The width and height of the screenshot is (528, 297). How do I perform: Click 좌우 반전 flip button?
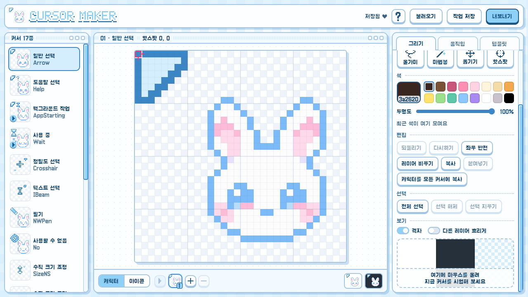pyautogui.click(x=477, y=148)
